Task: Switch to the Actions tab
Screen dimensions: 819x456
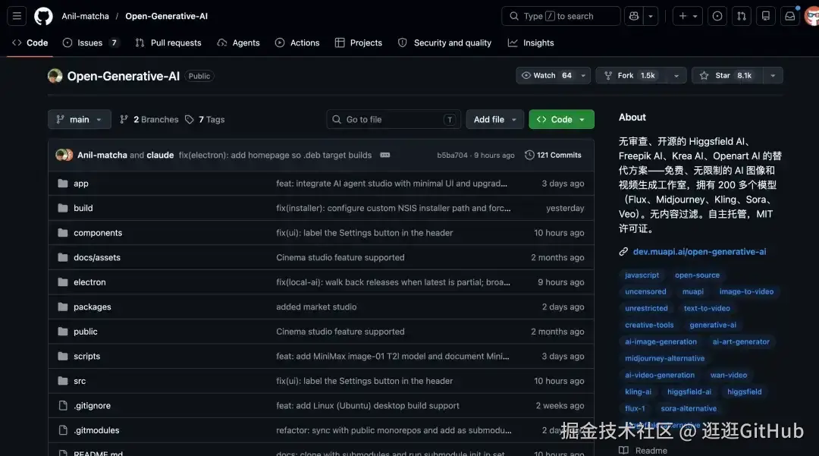Action: coord(297,42)
